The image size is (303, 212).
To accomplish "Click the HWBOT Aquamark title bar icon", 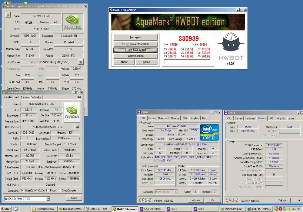I will click(x=111, y=10).
